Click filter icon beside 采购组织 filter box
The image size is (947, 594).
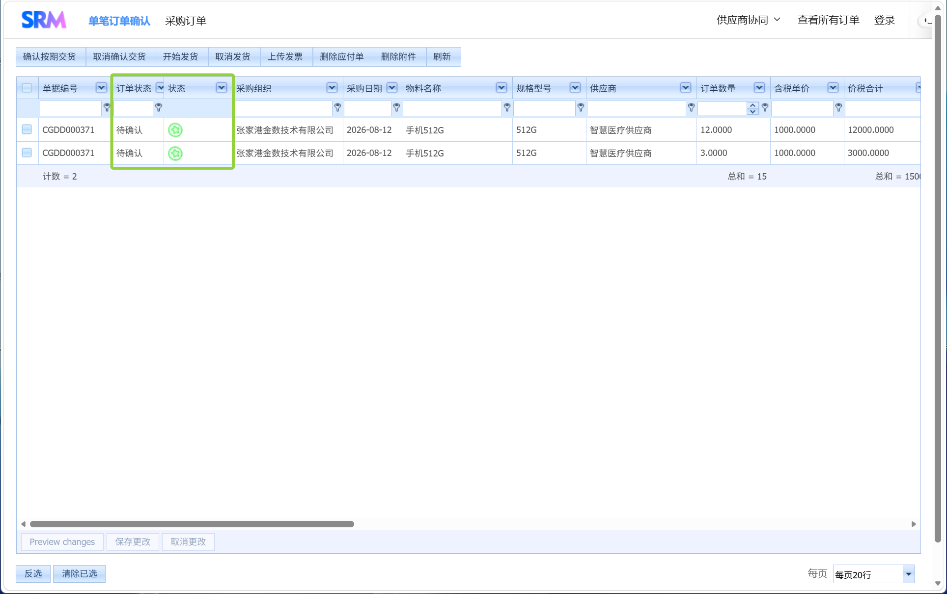337,107
